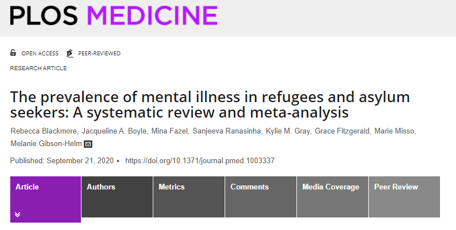Click author Mina Fazel

(x=169, y=131)
